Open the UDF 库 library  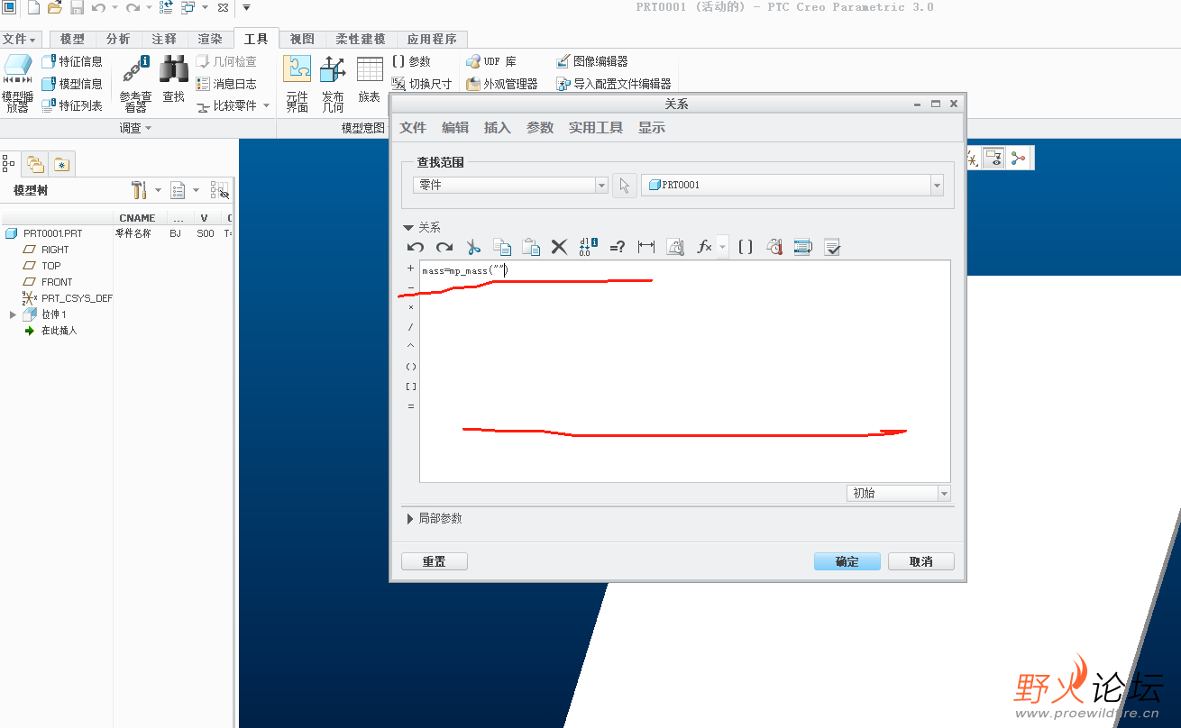pos(491,62)
